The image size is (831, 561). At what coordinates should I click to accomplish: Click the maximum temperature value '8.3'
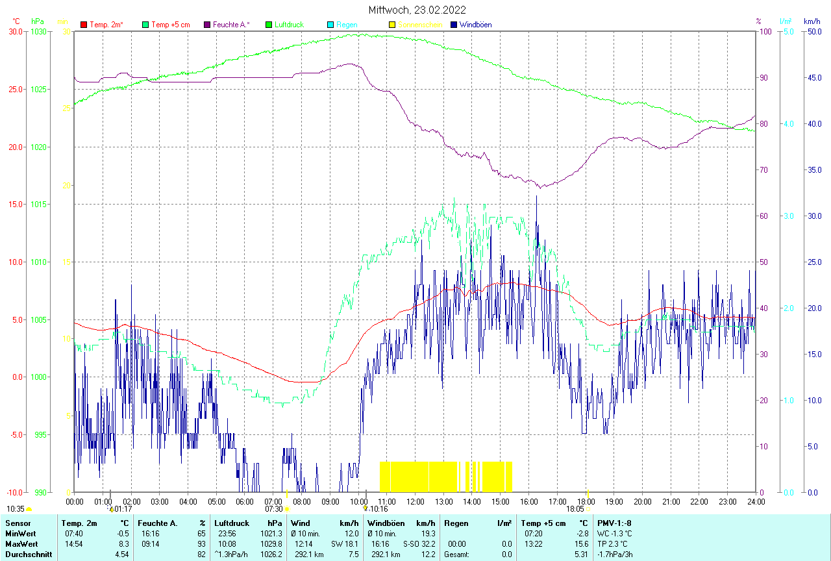pyautogui.click(x=124, y=543)
